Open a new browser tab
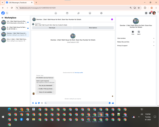Screen dimensions: 159x127 pos(36,3)
